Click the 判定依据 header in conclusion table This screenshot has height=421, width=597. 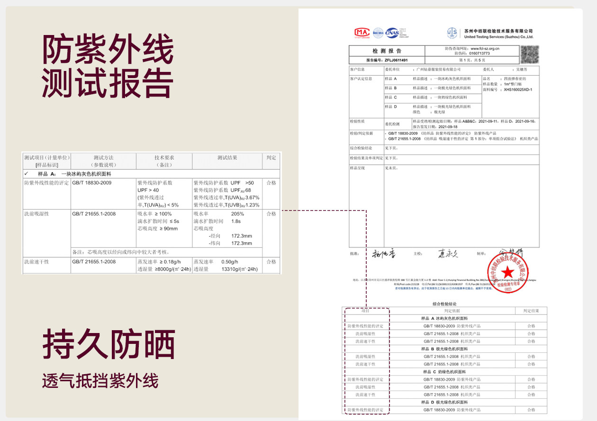452,311
